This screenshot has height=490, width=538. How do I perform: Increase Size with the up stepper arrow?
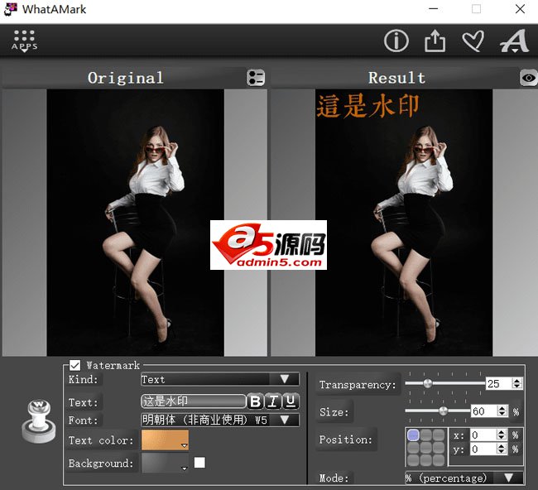coord(502,408)
